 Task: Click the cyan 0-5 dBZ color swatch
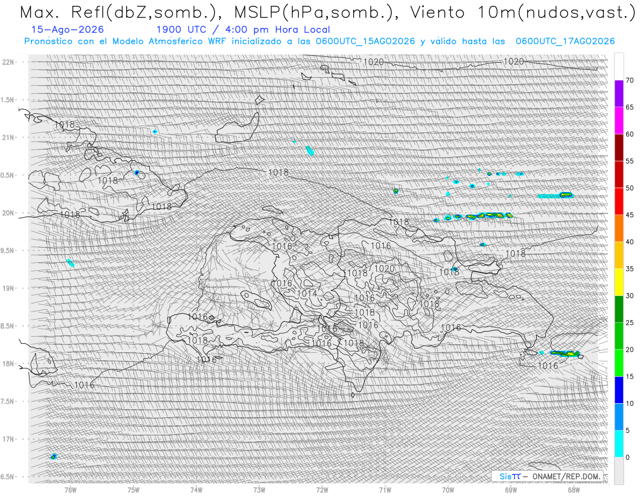(619, 443)
